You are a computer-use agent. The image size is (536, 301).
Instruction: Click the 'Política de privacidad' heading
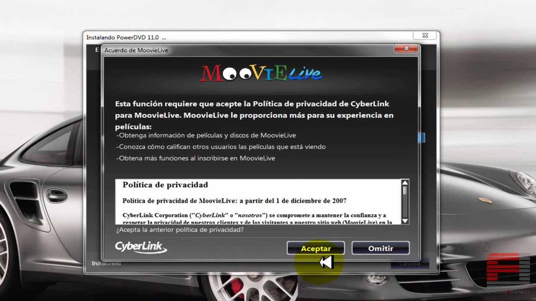[165, 185]
